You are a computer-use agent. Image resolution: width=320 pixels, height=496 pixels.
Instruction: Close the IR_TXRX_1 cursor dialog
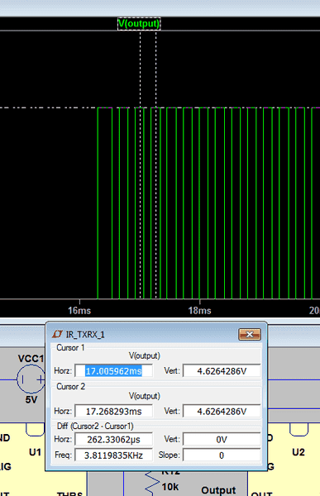250,334
